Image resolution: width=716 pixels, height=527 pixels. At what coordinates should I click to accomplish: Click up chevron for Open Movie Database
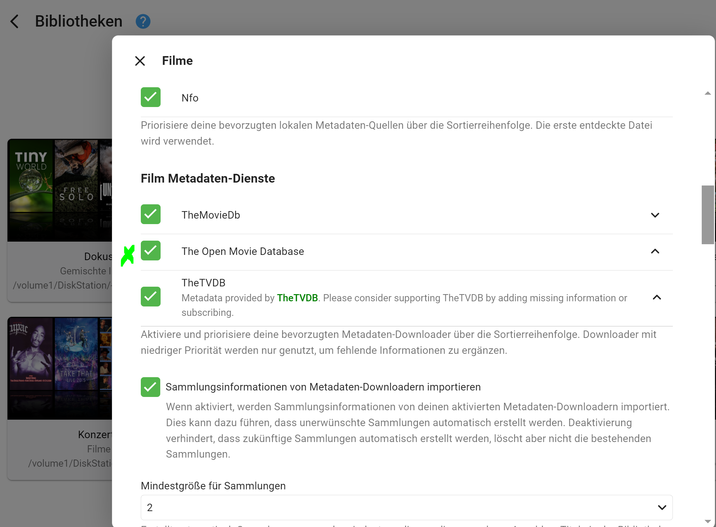655,251
